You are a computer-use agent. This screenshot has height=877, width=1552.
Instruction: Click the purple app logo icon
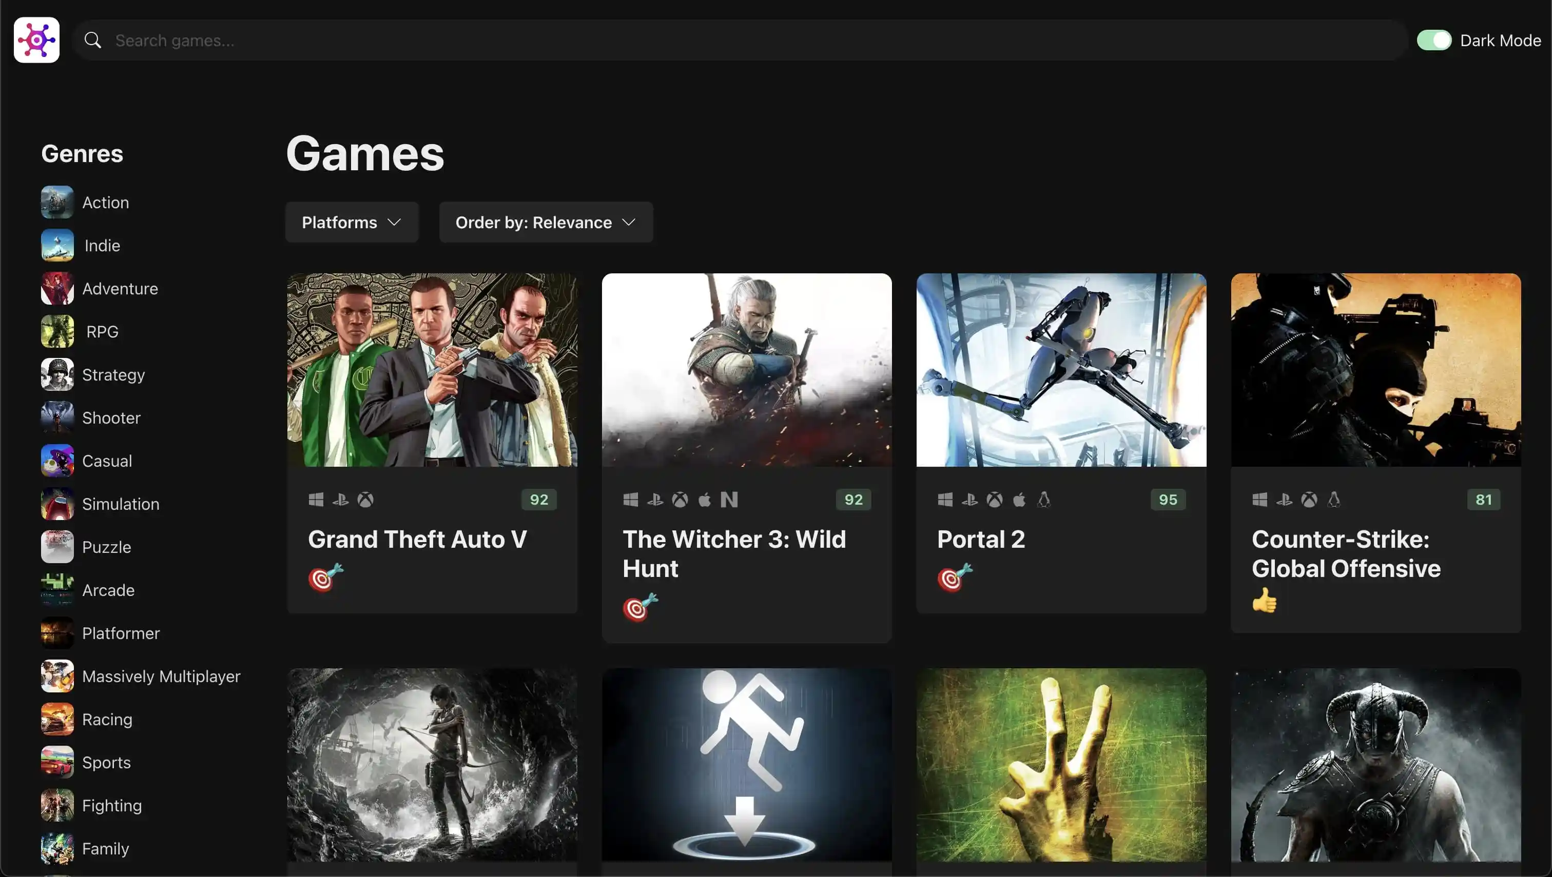(37, 41)
